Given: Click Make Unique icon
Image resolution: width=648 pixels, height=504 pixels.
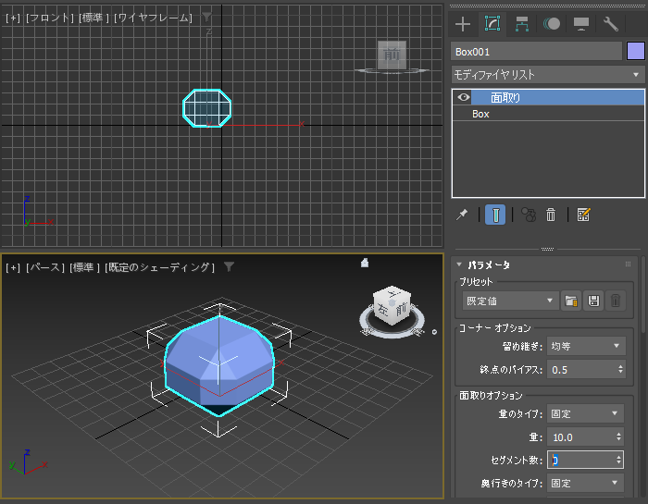Looking at the screenshot, I should (529, 215).
